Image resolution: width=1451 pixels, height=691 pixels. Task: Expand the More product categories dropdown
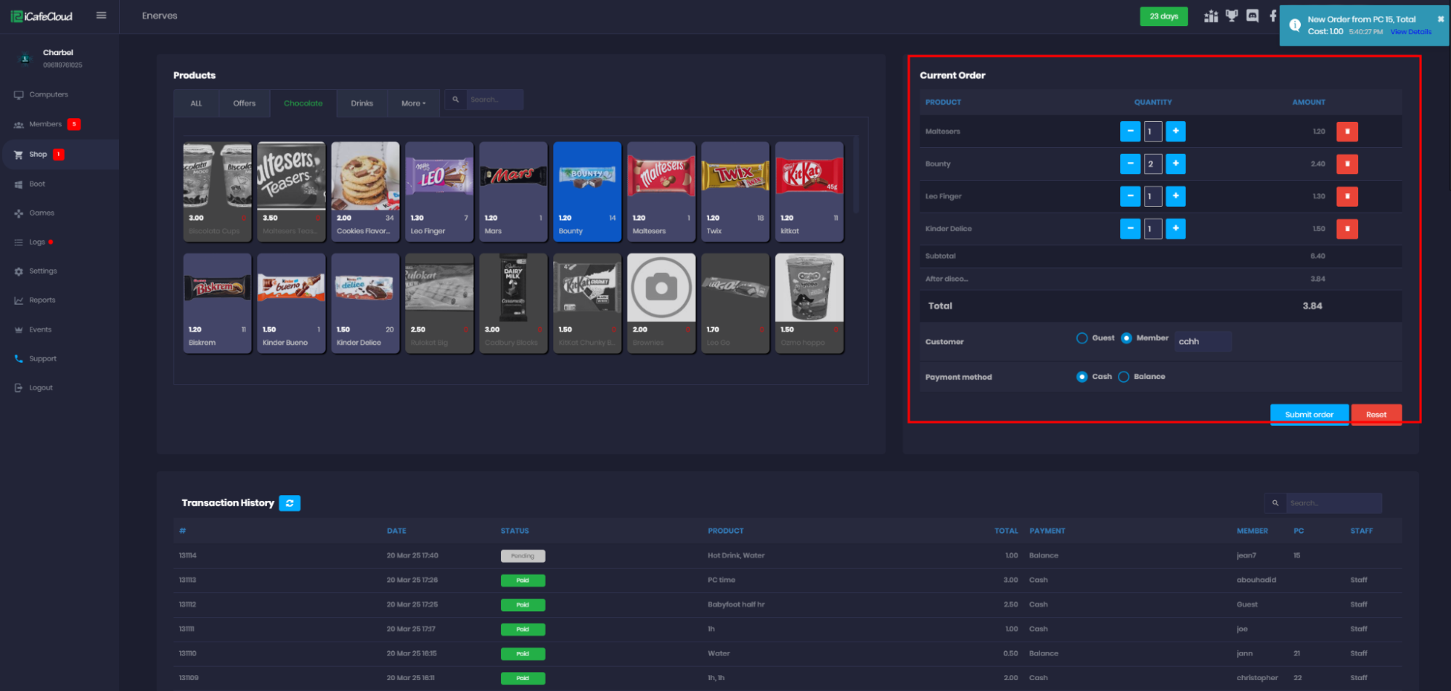[413, 103]
